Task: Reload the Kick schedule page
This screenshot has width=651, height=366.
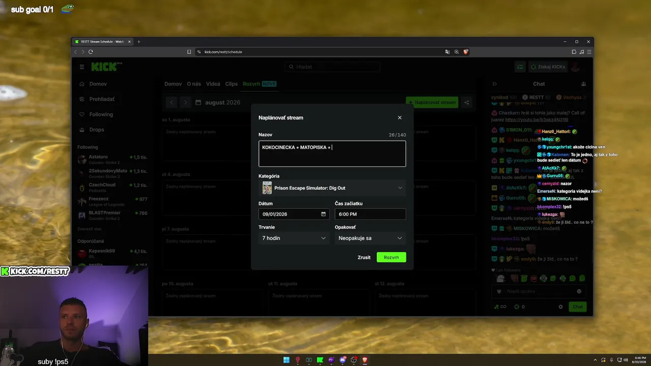Action: click(x=91, y=52)
